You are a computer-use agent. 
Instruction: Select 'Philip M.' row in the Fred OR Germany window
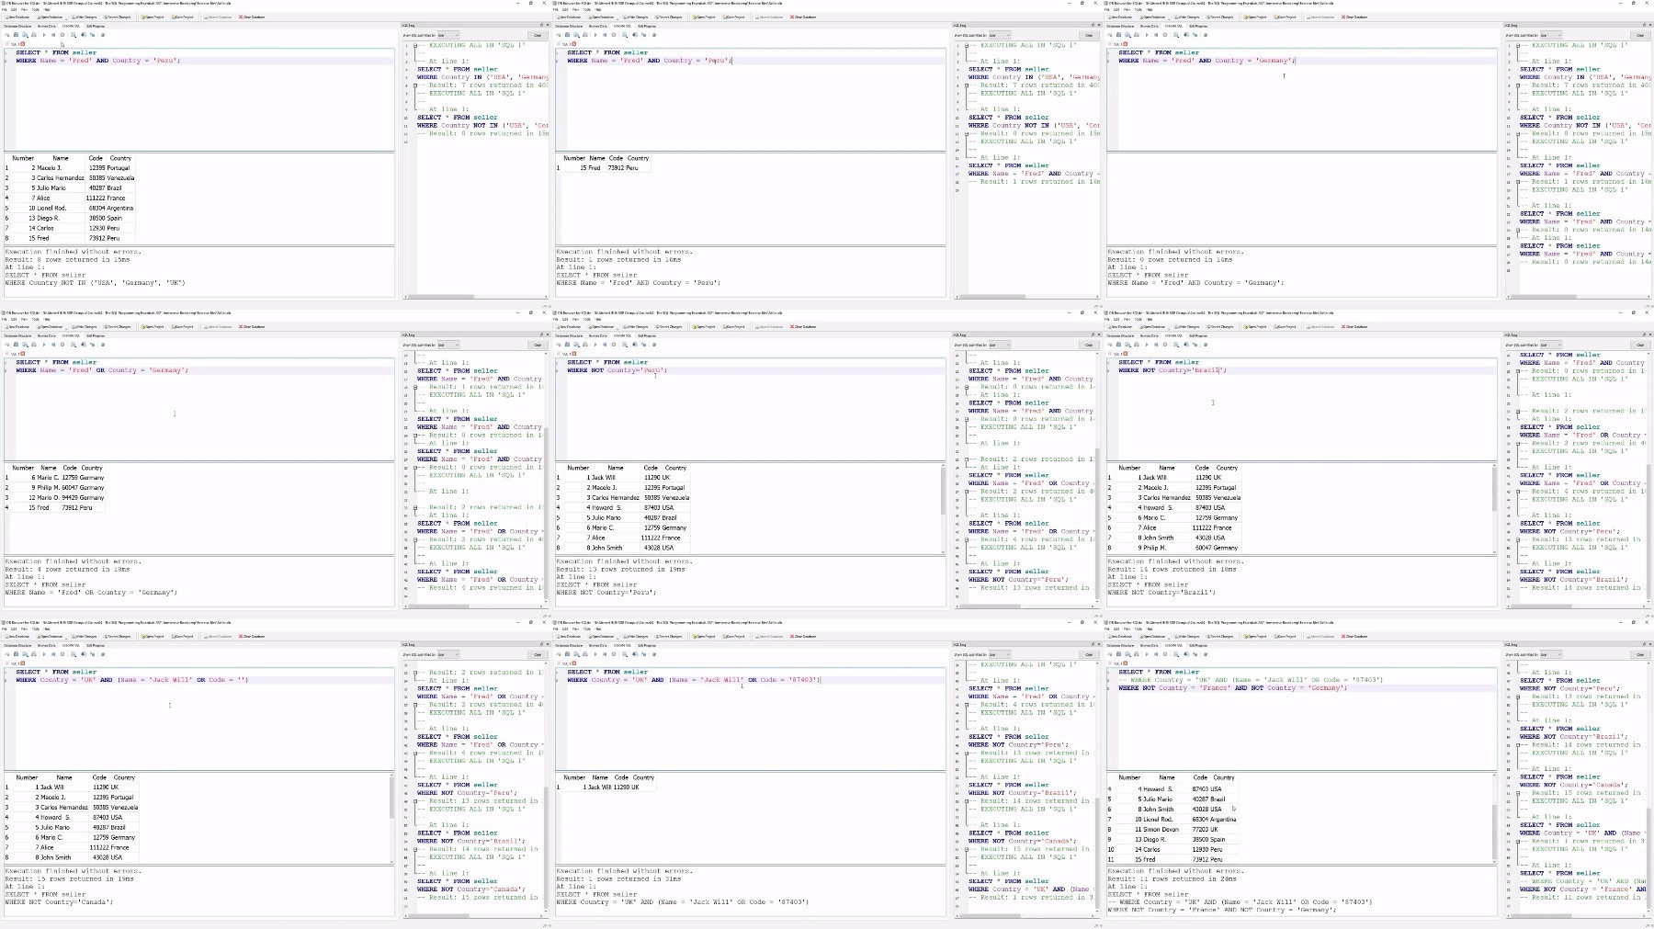(55, 488)
